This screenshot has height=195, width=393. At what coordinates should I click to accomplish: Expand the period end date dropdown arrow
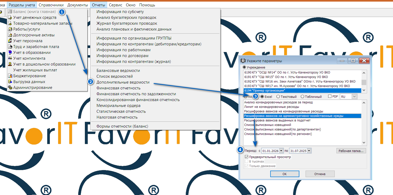309,151
